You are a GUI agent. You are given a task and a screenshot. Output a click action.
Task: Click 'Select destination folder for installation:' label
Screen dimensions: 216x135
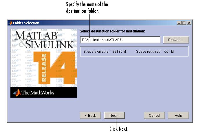tap(112, 31)
